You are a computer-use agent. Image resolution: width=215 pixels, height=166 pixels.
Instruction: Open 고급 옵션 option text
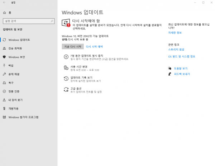(76, 89)
